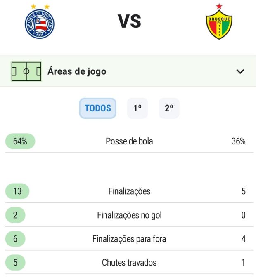Image resolution: width=256 pixels, height=280 pixels.
Task: Click the green 13 Finalizações badge
Action: [17, 191]
